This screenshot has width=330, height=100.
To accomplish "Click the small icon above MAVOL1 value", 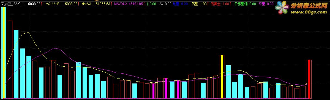I will point(97,1).
